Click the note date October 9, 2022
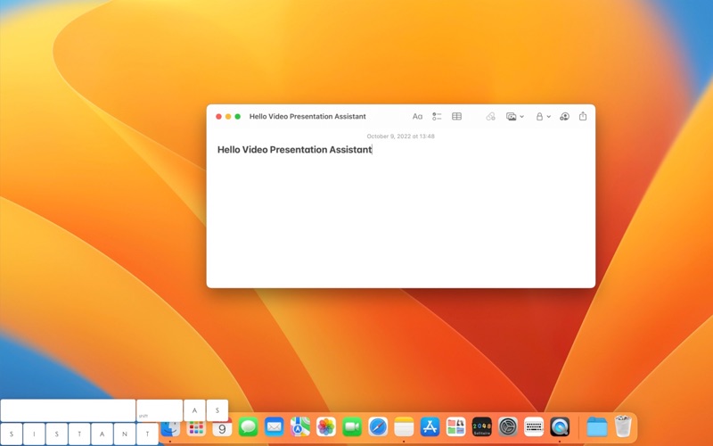Image resolution: width=713 pixels, height=446 pixels. point(400,136)
